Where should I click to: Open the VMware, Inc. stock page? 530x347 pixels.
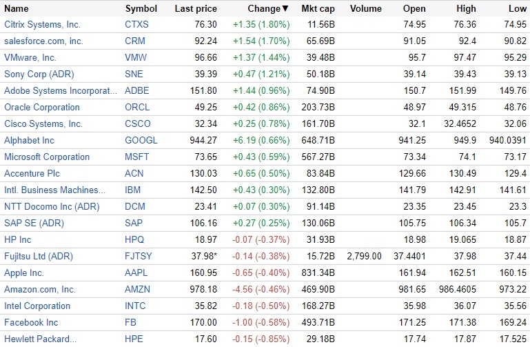(30, 57)
